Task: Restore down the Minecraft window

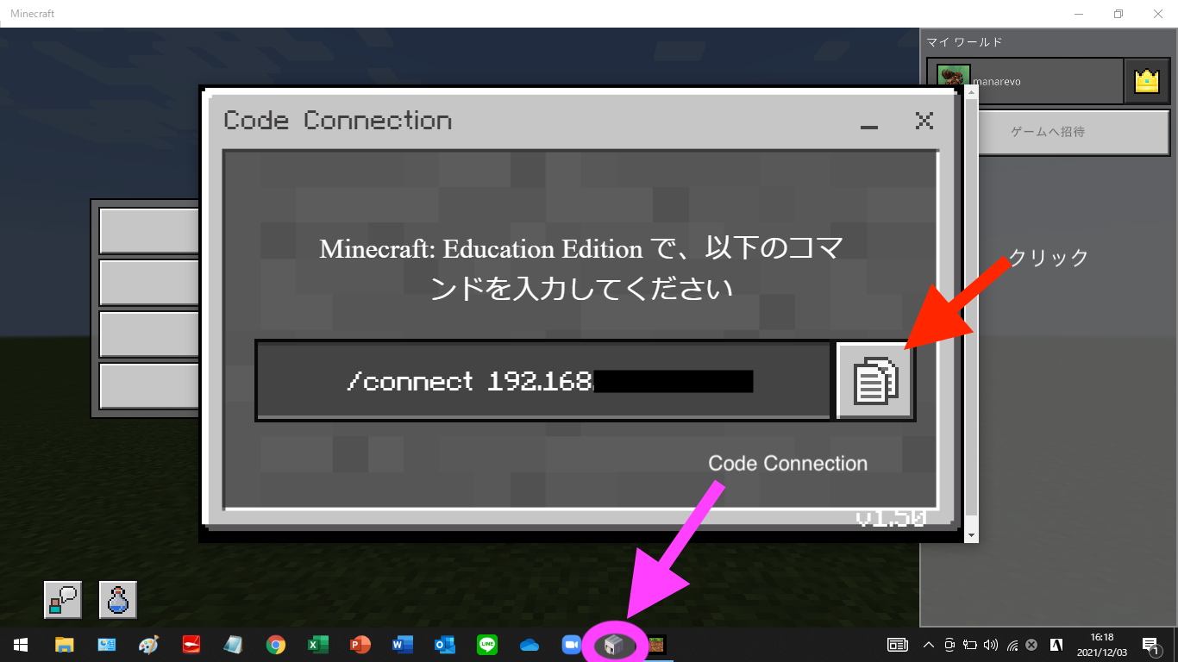Action: 1118,14
